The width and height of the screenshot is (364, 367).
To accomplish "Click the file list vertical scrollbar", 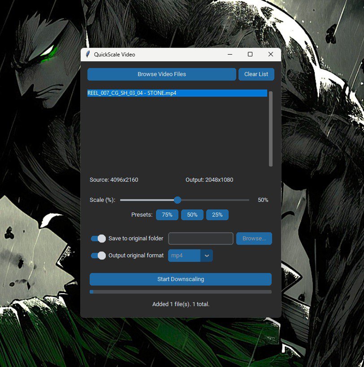I will (271, 129).
